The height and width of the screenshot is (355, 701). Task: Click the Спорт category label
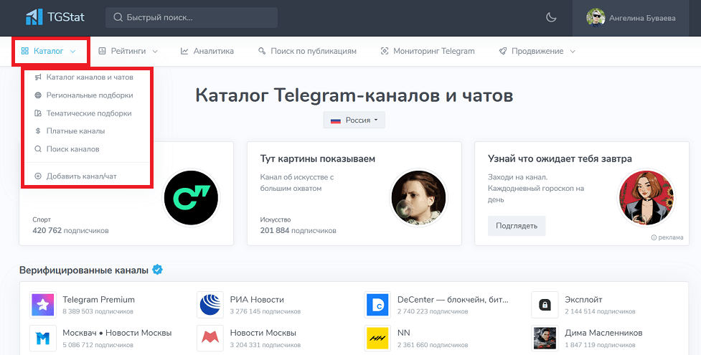(x=42, y=219)
